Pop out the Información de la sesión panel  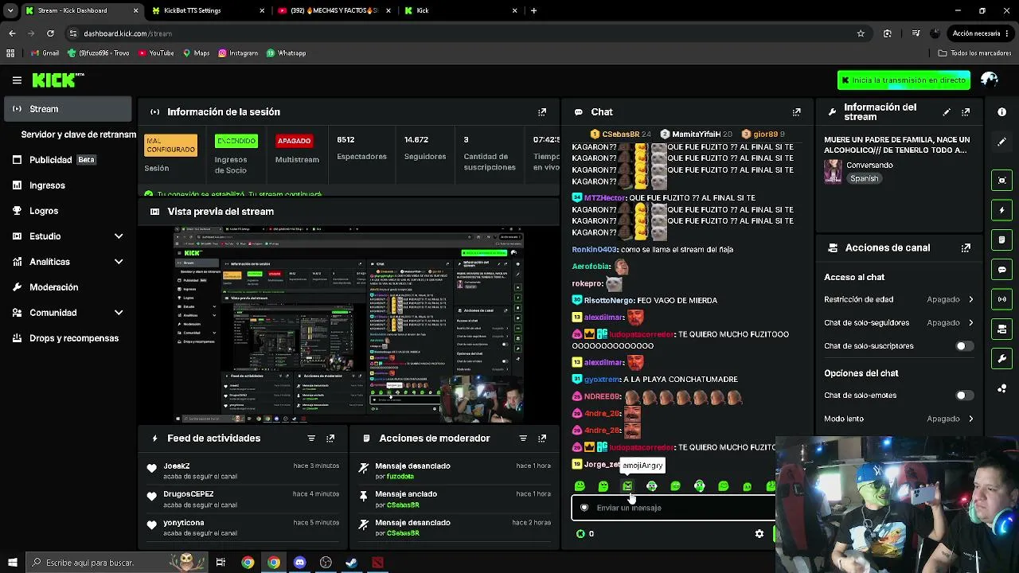click(542, 112)
